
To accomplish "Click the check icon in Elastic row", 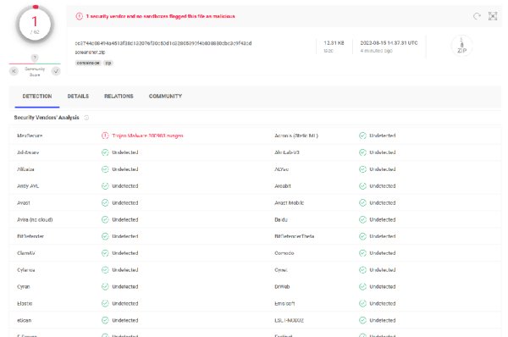I will (x=105, y=304).
